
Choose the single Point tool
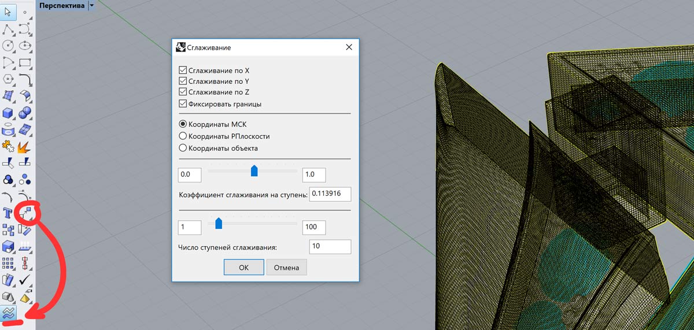click(x=25, y=12)
